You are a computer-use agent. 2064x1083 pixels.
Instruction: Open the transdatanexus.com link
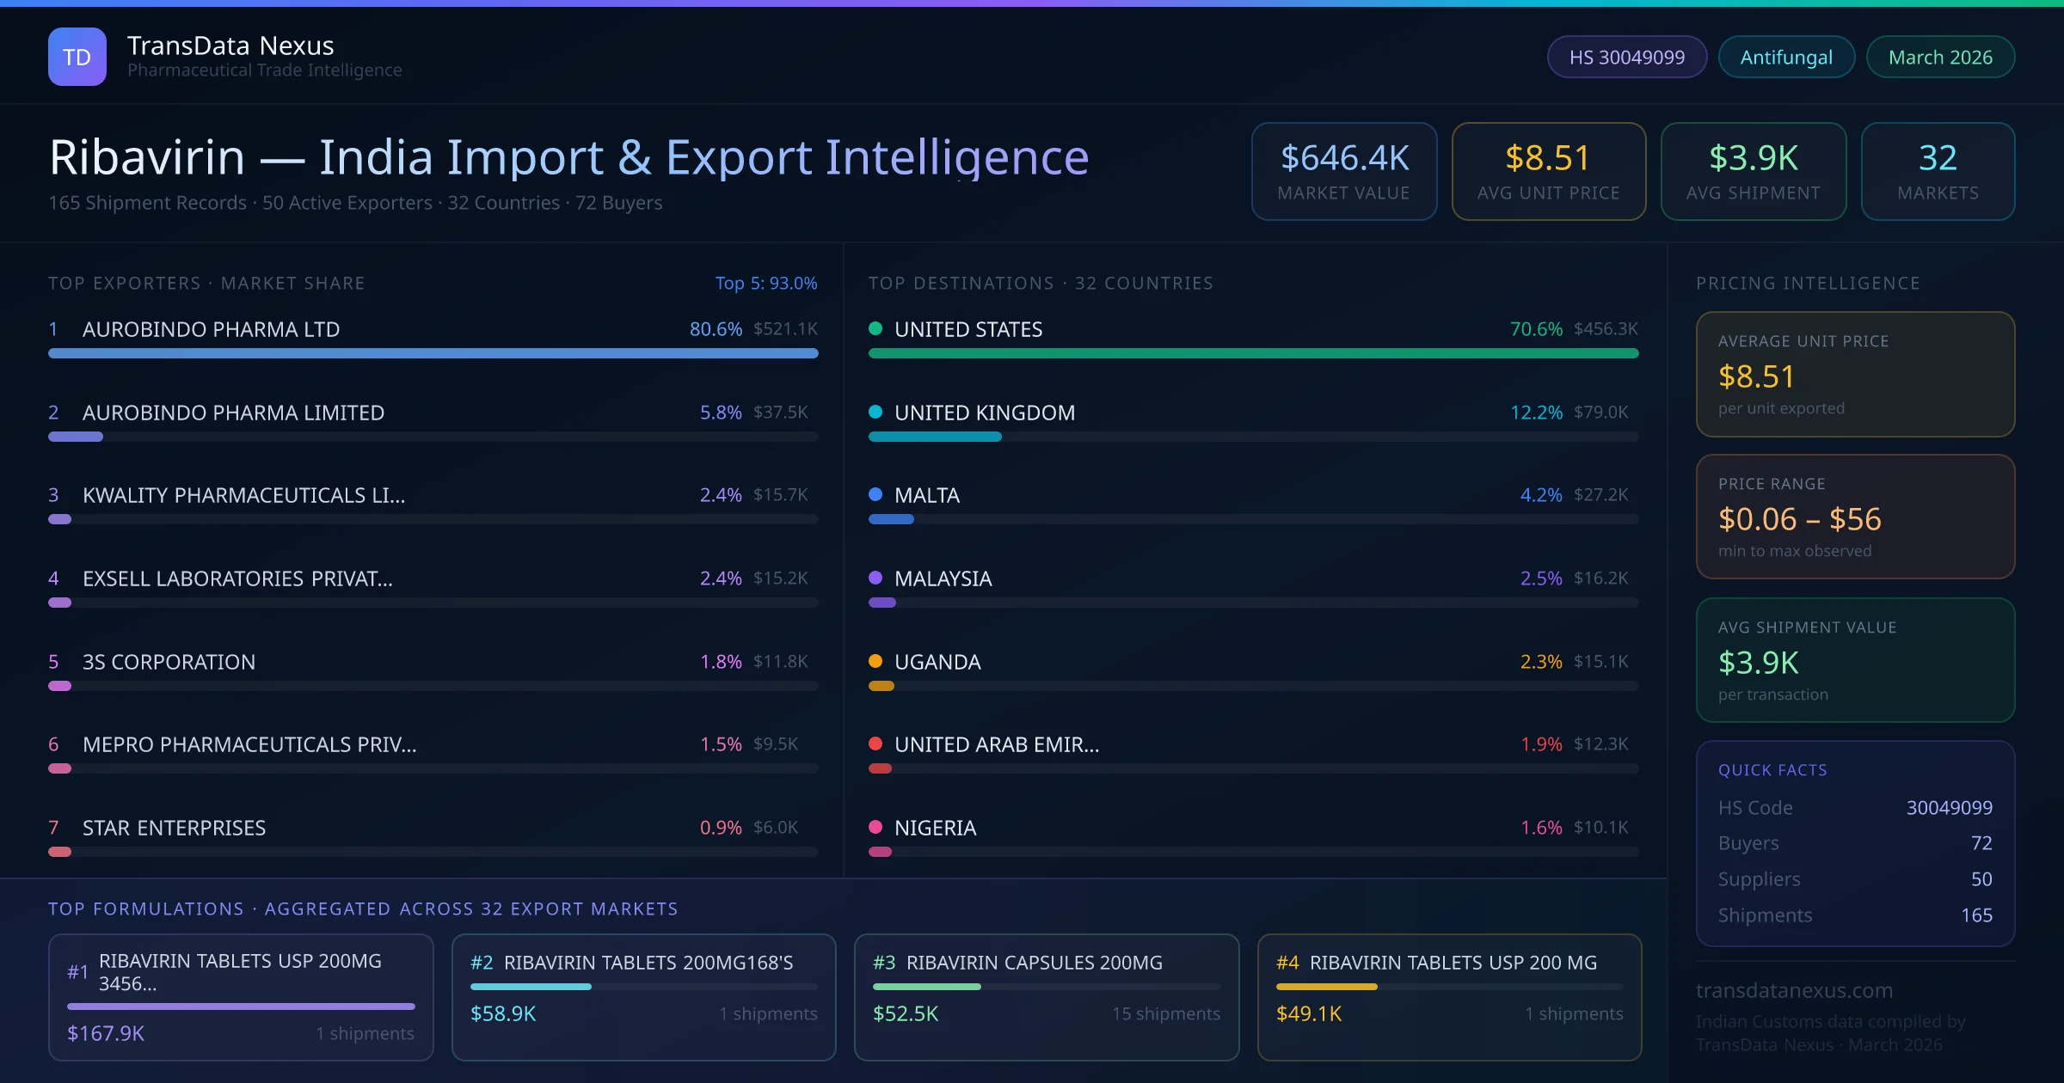pos(1794,990)
